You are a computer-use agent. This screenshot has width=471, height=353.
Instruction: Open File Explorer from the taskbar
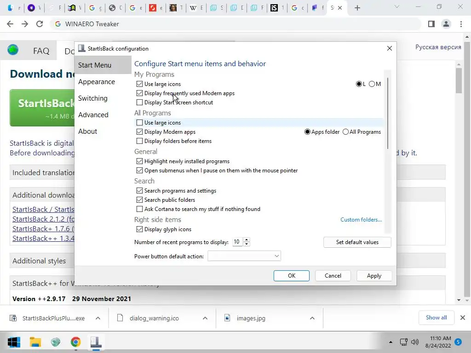click(35, 342)
